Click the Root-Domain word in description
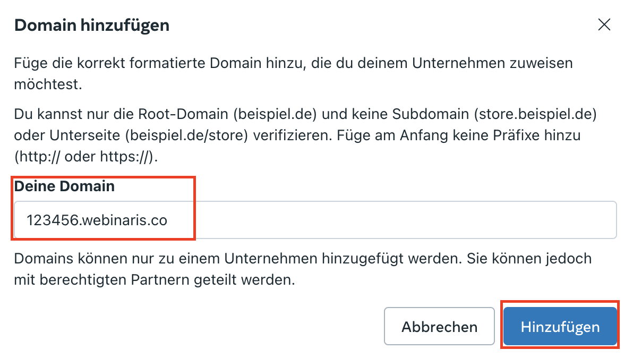 tap(183, 114)
